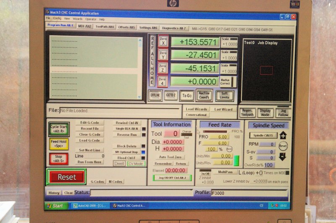Click the Zero Y axis button
Image resolution: width=336 pixels, height=223 pixels.
[163, 55]
